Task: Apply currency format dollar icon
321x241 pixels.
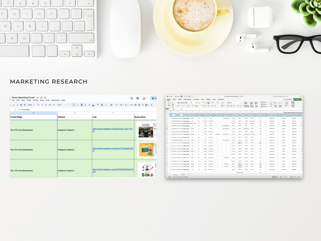Action: coord(38,105)
